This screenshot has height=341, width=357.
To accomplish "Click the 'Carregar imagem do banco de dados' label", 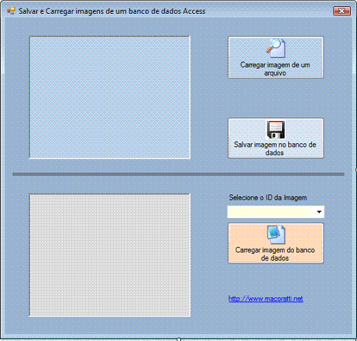I will click(275, 254).
